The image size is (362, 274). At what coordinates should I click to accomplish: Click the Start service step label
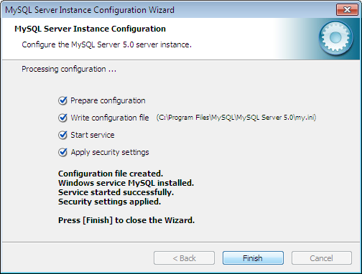(x=93, y=135)
